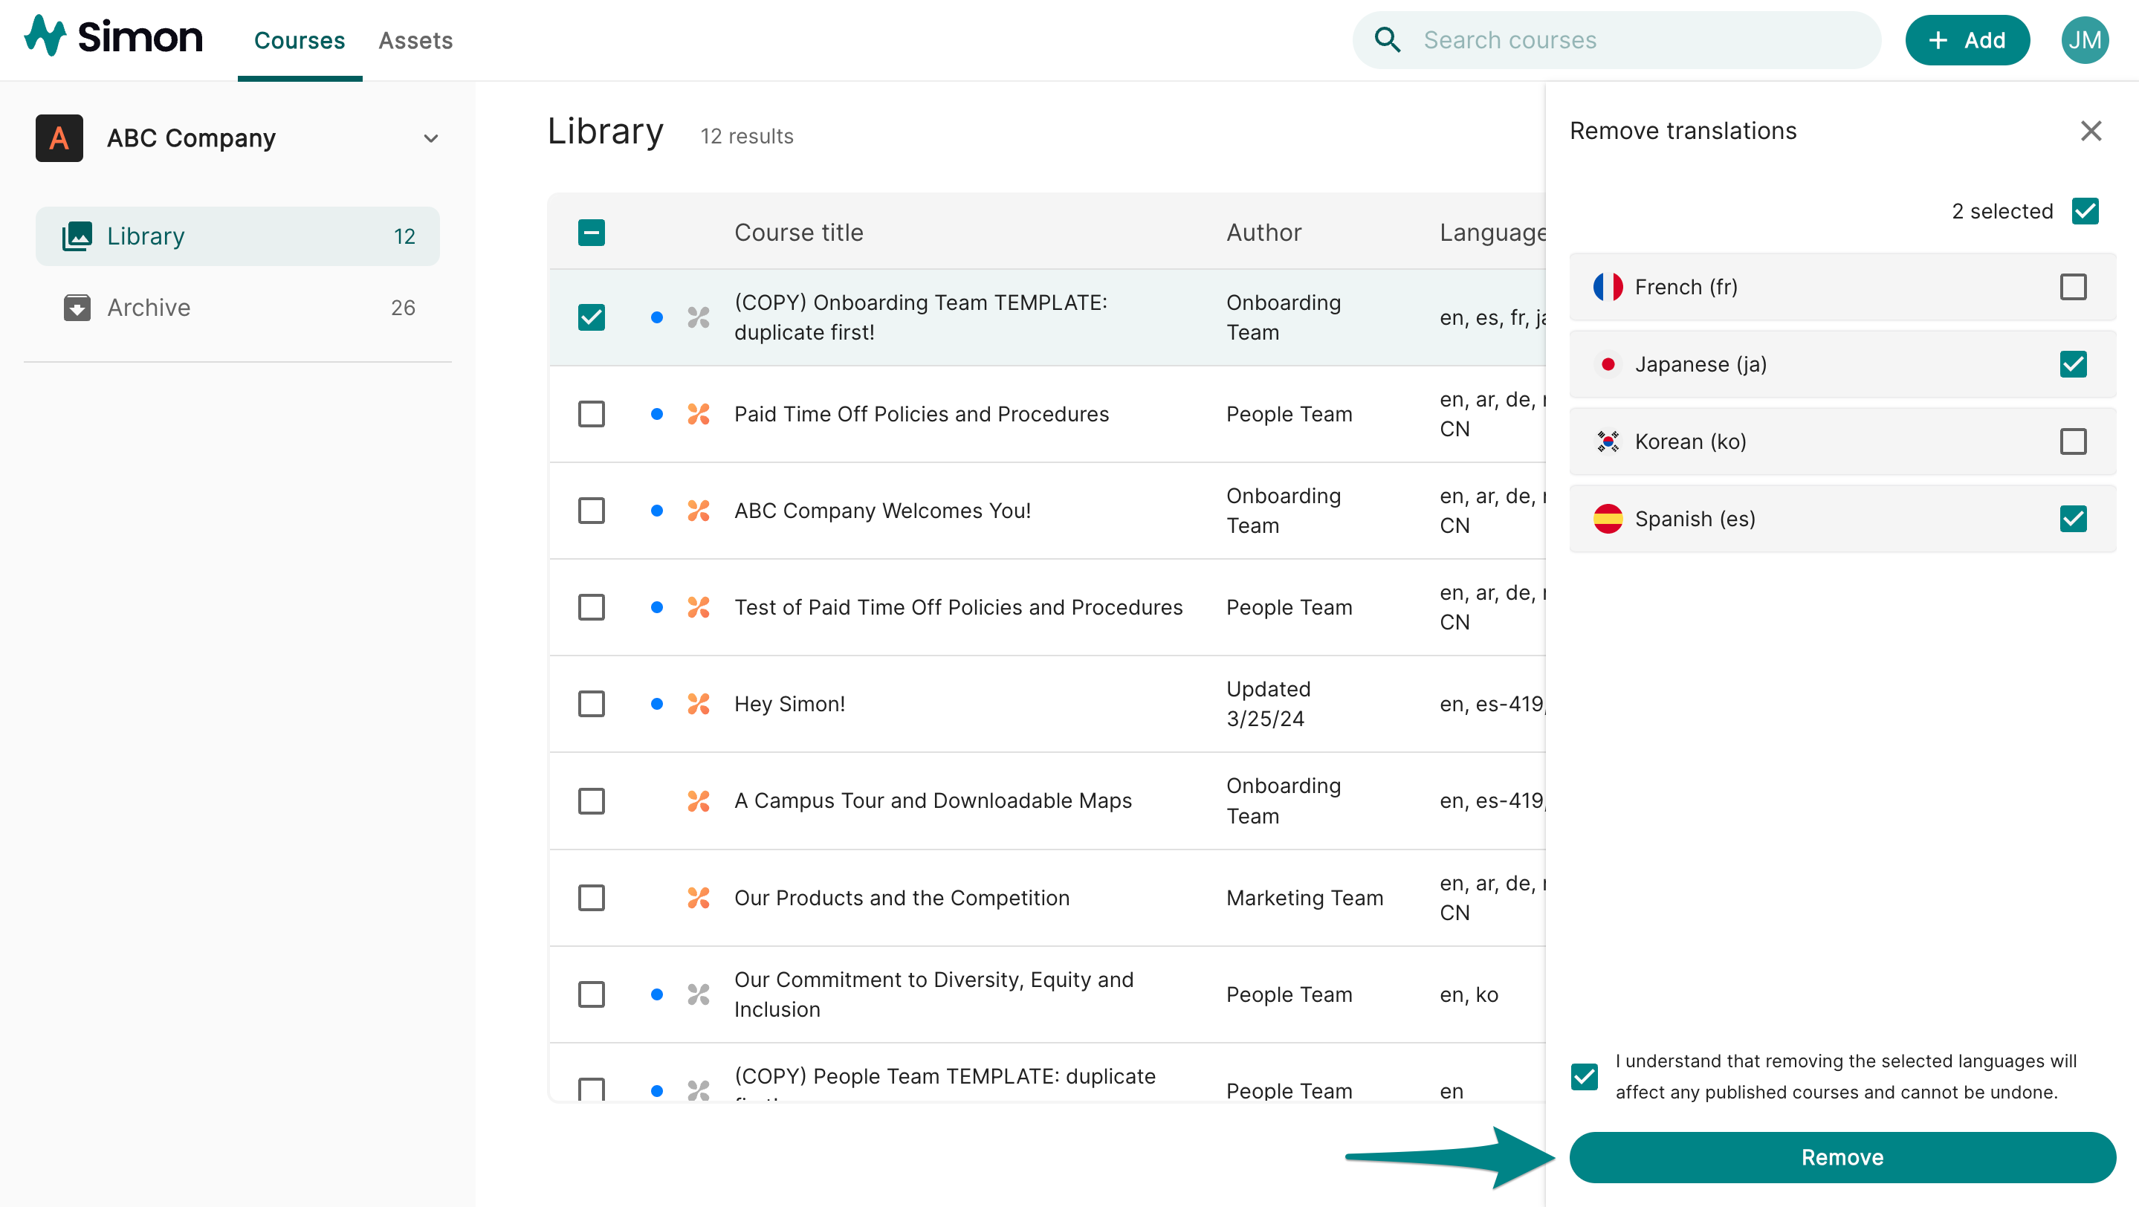The image size is (2139, 1207).
Task: Toggle the select-all checkbox in table header
Action: 591,233
